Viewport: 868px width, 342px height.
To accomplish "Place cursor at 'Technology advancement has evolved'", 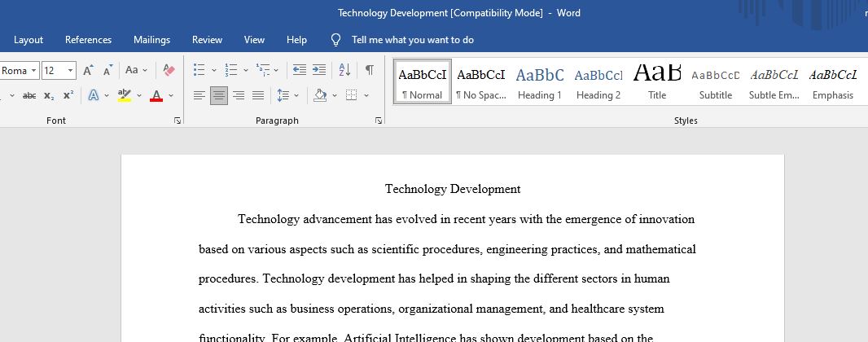I will [337, 219].
